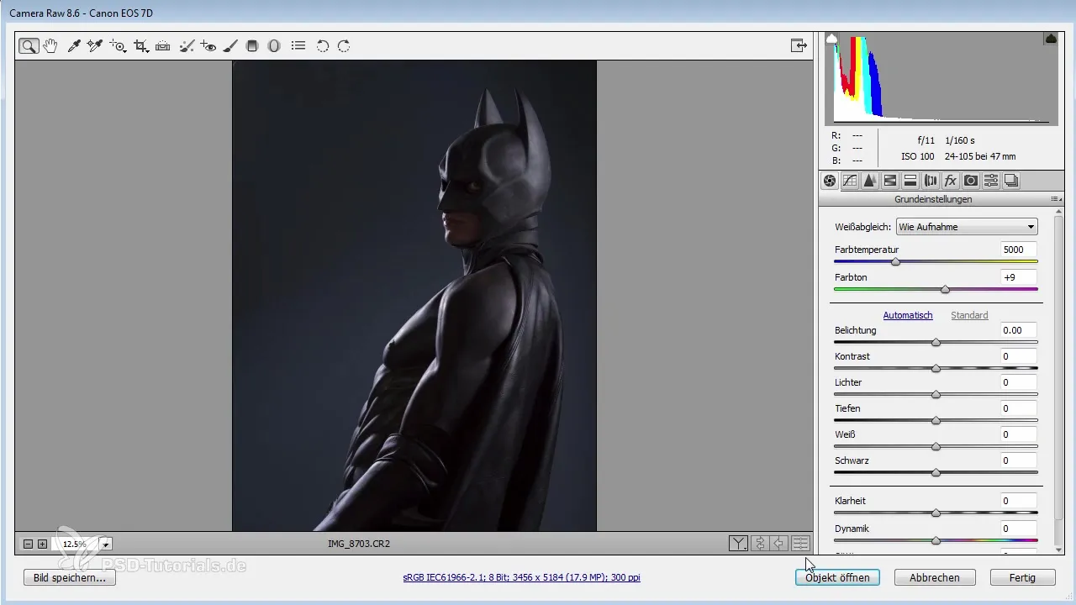
Task: Click Fertig button
Action: tap(1022, 578)
